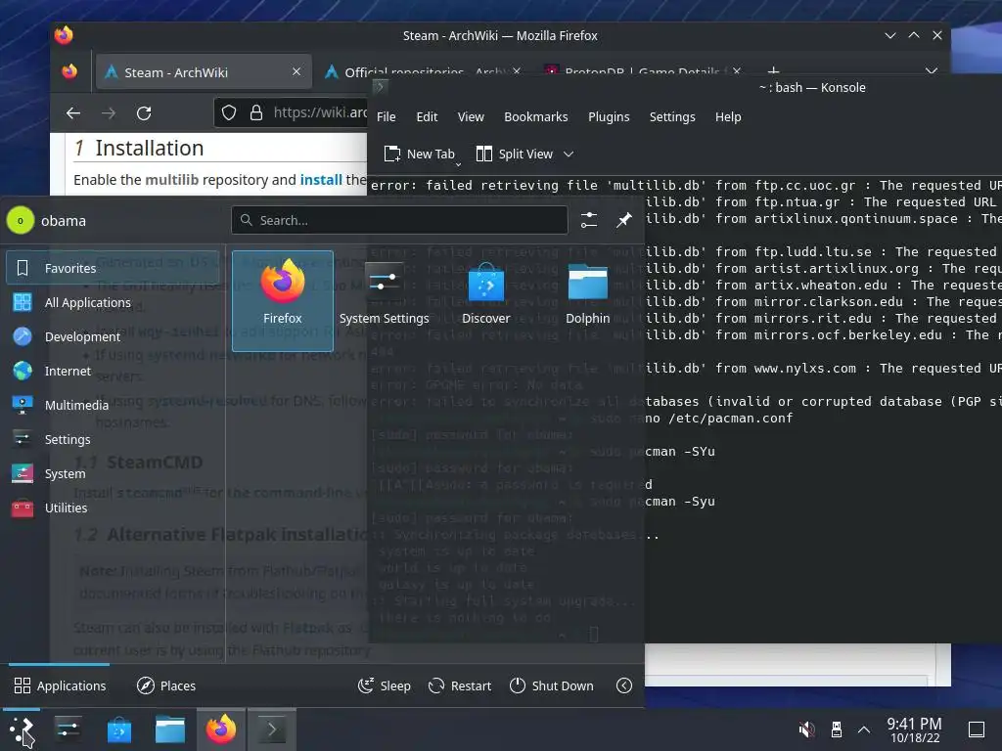Viewport: 1002px width, 751px height.
Task: Close the Steam - ArchWiki tab
Action: [x=296, y=71]
